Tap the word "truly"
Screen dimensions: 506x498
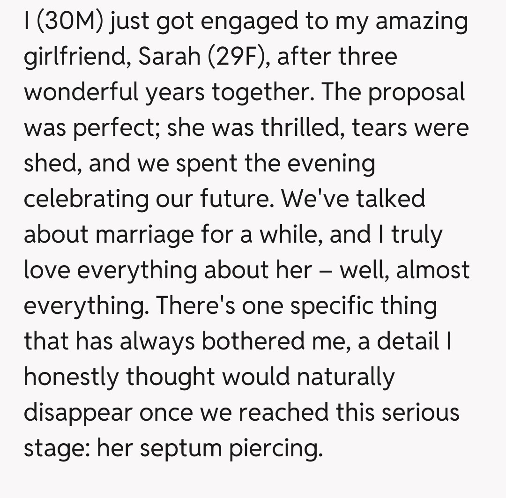pos(417,234)
